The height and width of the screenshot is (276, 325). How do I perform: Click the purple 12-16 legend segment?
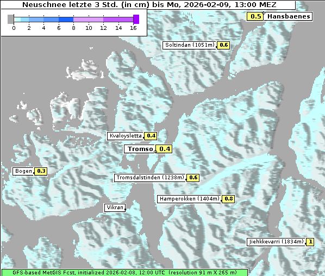pos(118,20)
